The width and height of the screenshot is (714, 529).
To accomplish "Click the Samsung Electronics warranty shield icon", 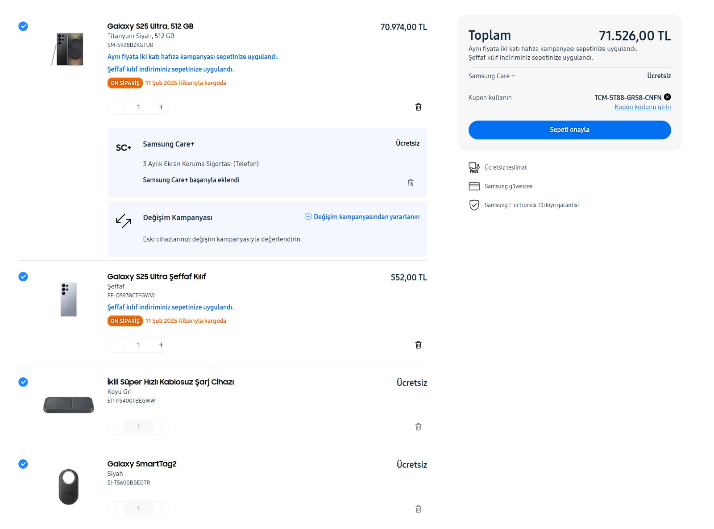I will coord(474,205).
